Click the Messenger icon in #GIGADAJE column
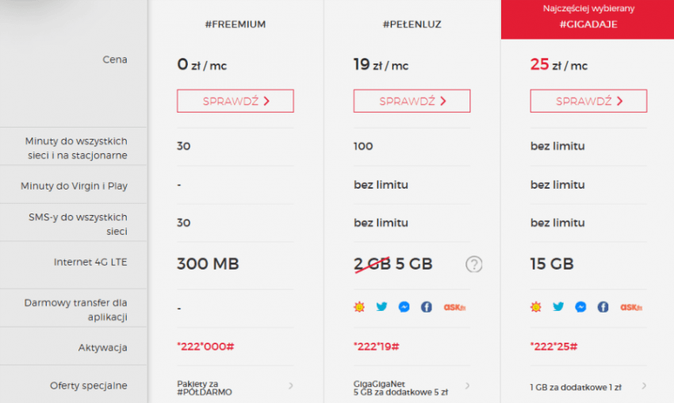This screenshot has width=674, height=403. tap(580, 307)
